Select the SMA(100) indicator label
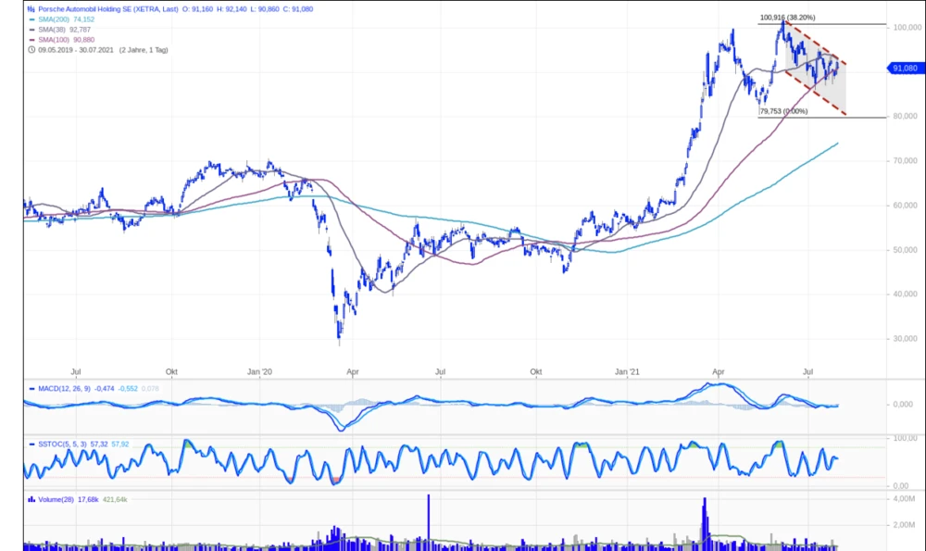This screenshot has height=551, width=926. point(54,39)
